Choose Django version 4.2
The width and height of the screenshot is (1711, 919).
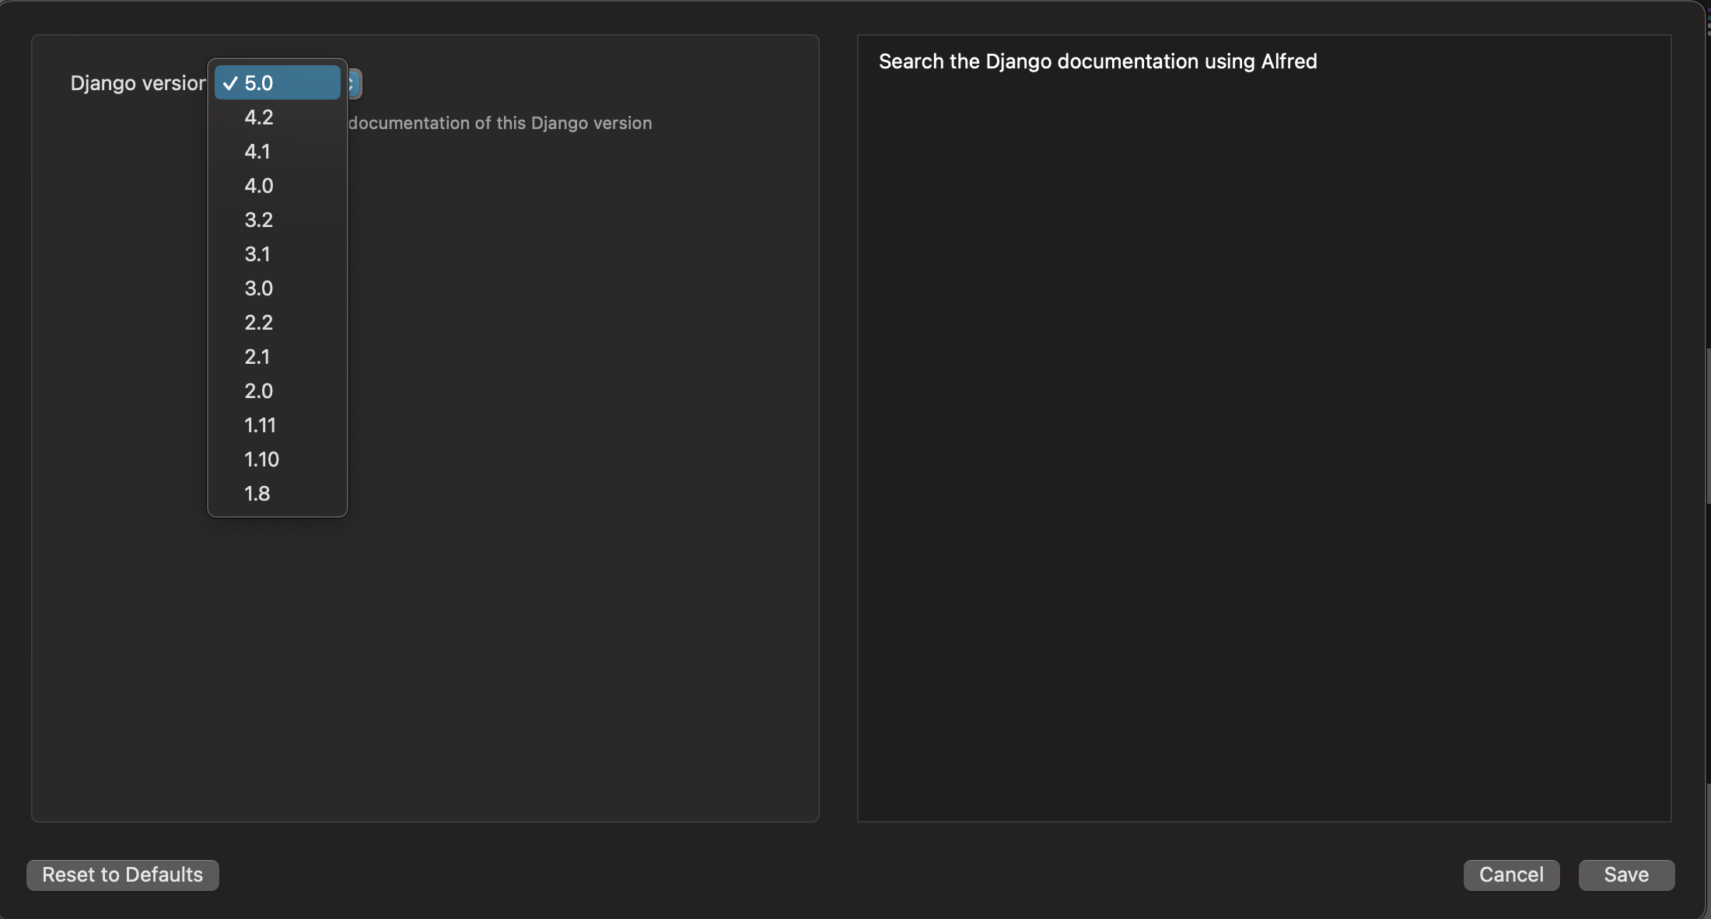[277, 117]
